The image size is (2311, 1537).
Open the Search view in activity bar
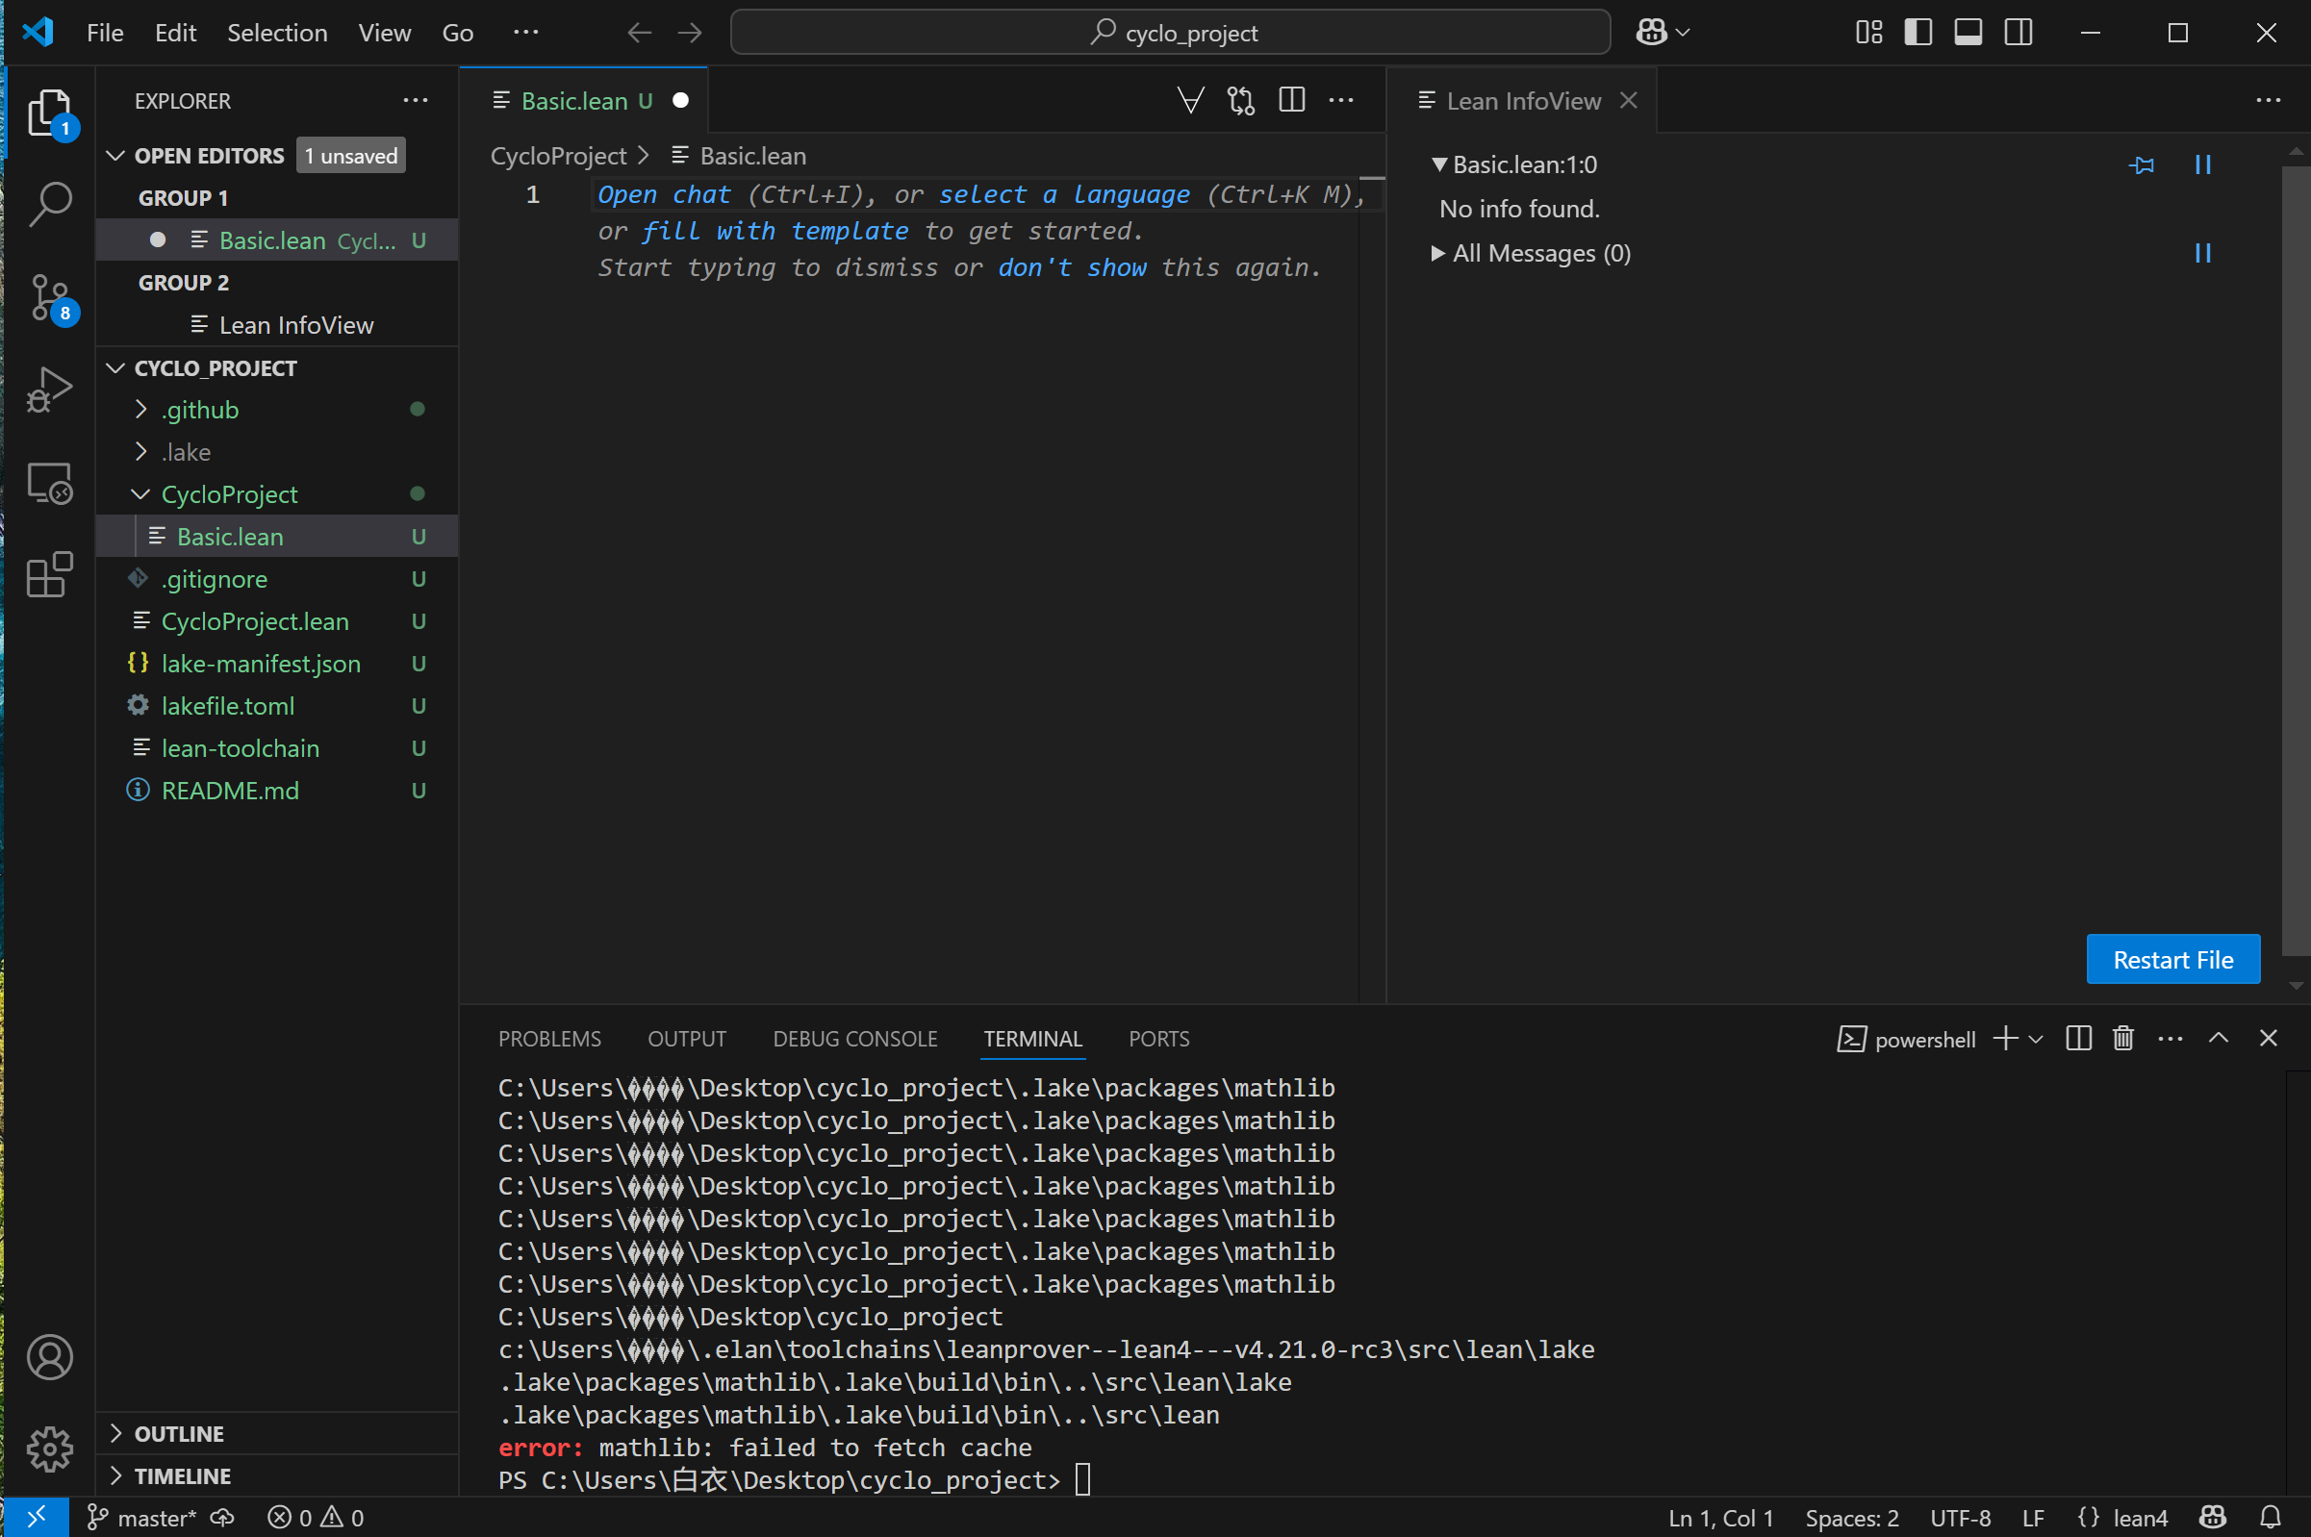click(x=49, y=204)
